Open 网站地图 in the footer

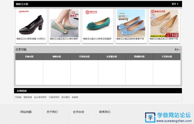26,112
